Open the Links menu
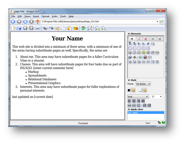The image size is (184, 144). 55,16
